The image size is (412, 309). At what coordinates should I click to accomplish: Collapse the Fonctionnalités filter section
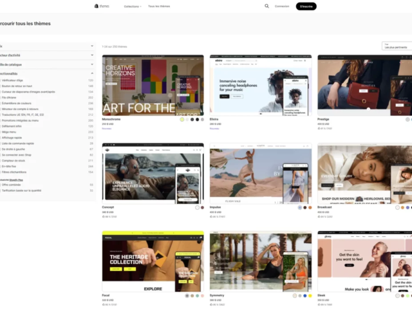click(x=47, y=73)
